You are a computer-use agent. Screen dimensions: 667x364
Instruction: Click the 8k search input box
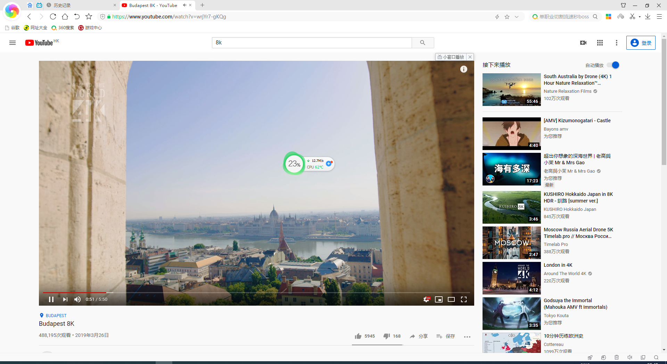(312, 43)
